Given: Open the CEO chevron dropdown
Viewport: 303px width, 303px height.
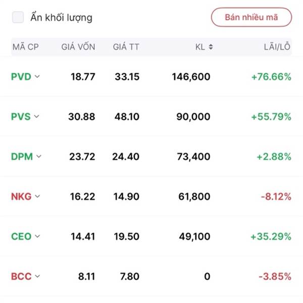Looking at the screenshot, I should pyautogui.click(x=37, y=236).
